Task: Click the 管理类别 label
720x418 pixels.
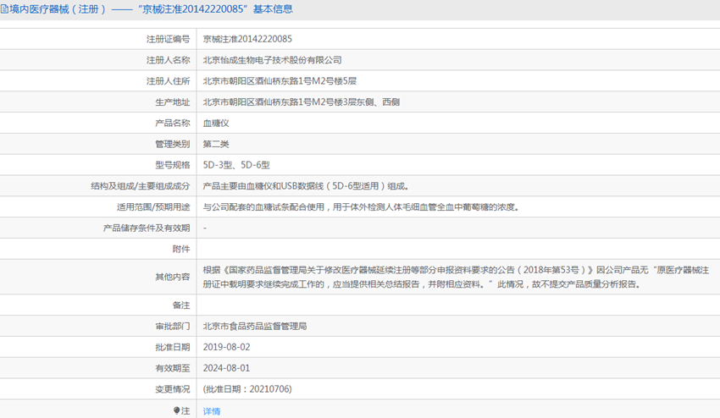Action: (172, 144)
